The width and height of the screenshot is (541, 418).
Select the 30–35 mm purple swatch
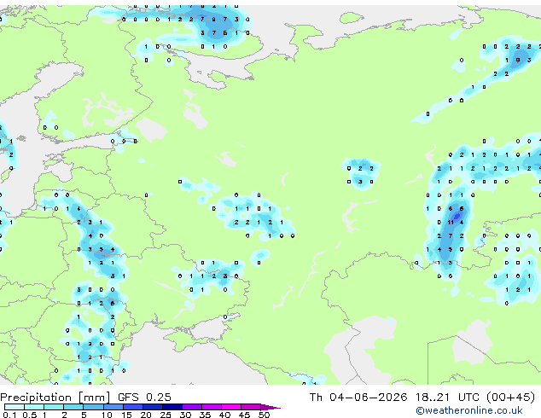point(191,407)
